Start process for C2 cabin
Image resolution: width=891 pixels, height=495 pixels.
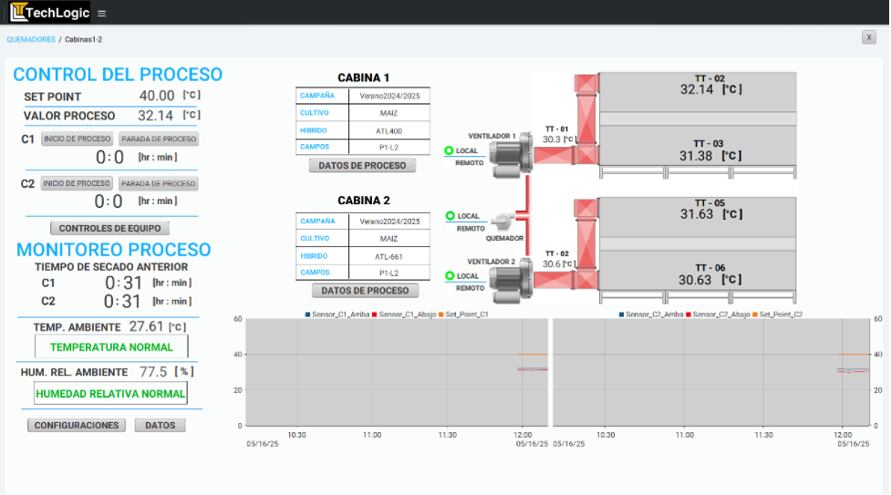pos(77,183)
